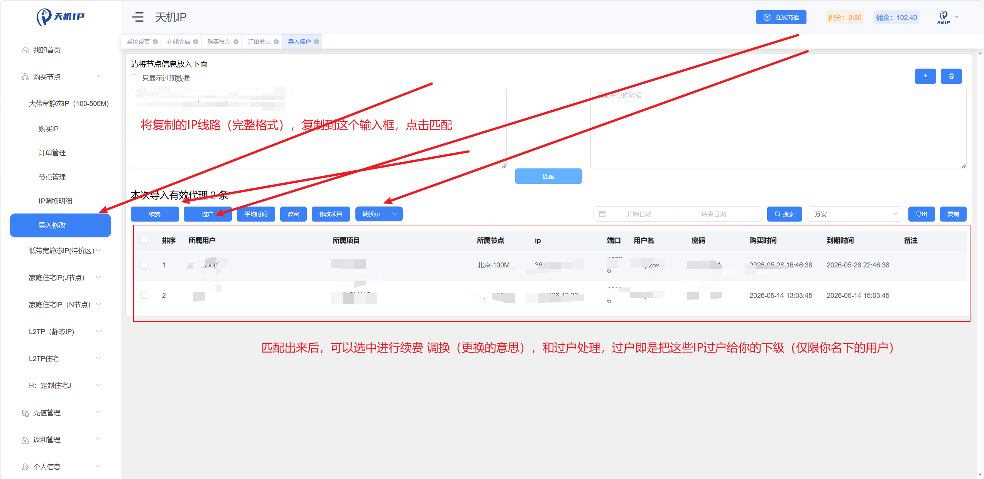The width and height of the screenshot is (984, 479).
Task: Open the user account dropdown arrow
Action: (957, 17)
